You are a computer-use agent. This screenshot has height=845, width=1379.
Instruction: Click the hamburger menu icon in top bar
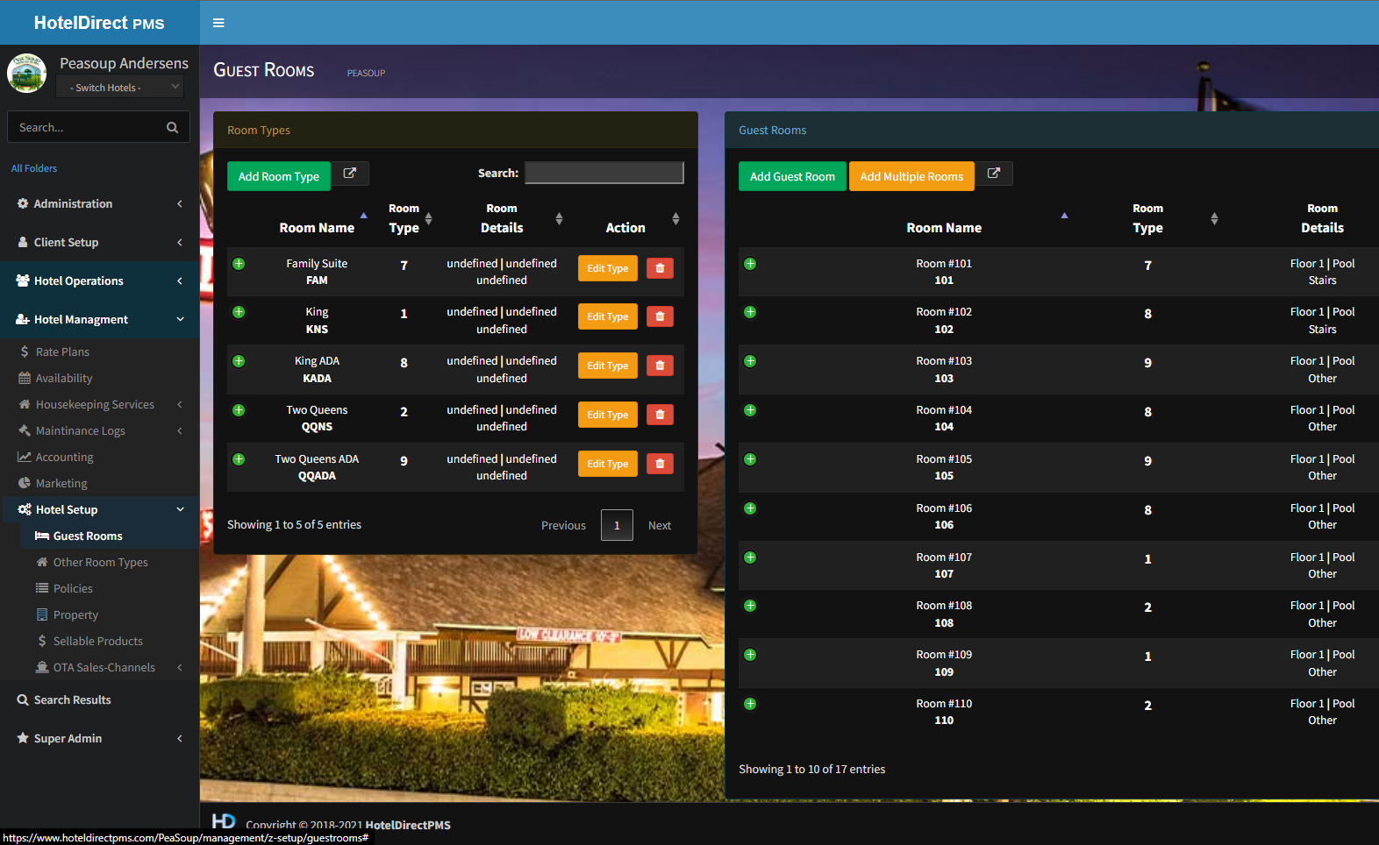tap(218, 23)
